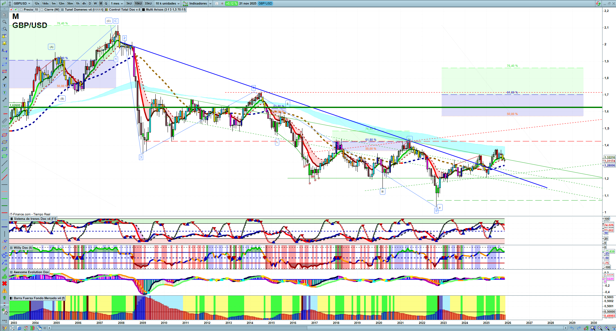Toggle the grey circle next to +0,12 %
This screenshot has width=616, height=331.
pyautogui.click(x=222, y=4)
